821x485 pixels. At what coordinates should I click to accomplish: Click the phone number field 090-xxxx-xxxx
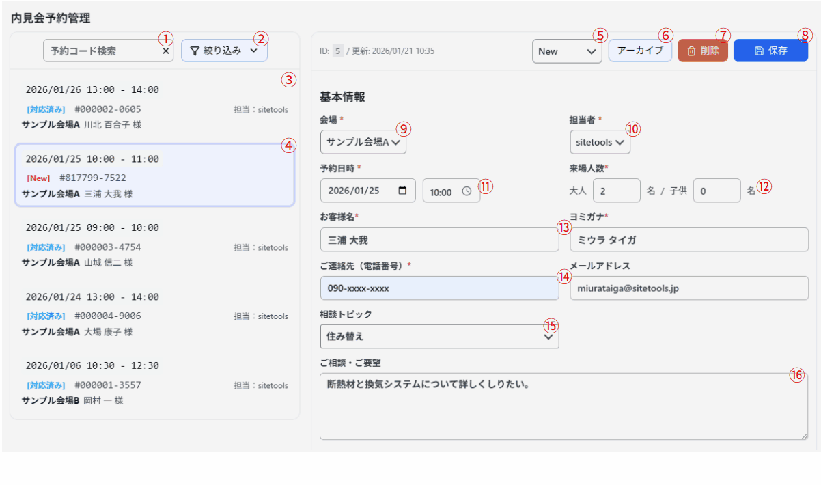pyautogui.click(x=439, y=288)
